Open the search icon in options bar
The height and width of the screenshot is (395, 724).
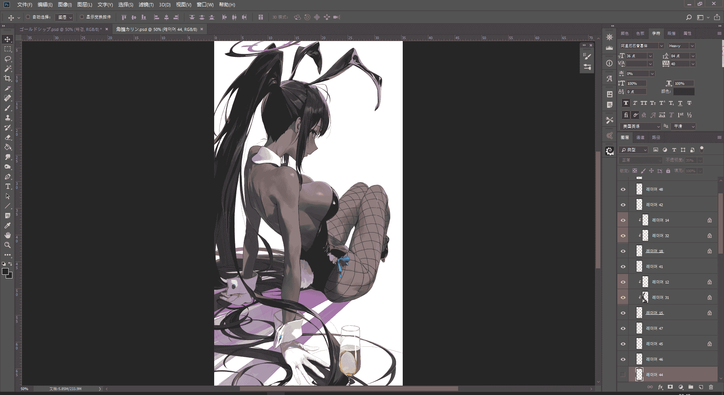689,17
